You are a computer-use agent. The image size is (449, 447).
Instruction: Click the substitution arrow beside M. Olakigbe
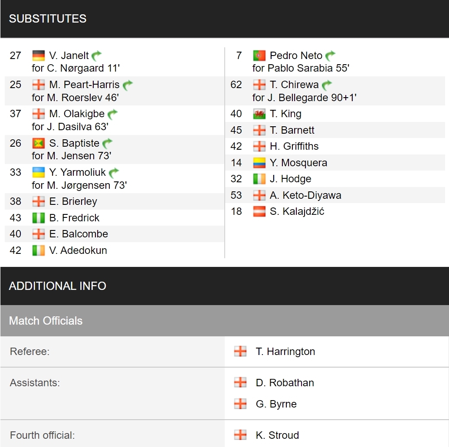tap(112, 114)
